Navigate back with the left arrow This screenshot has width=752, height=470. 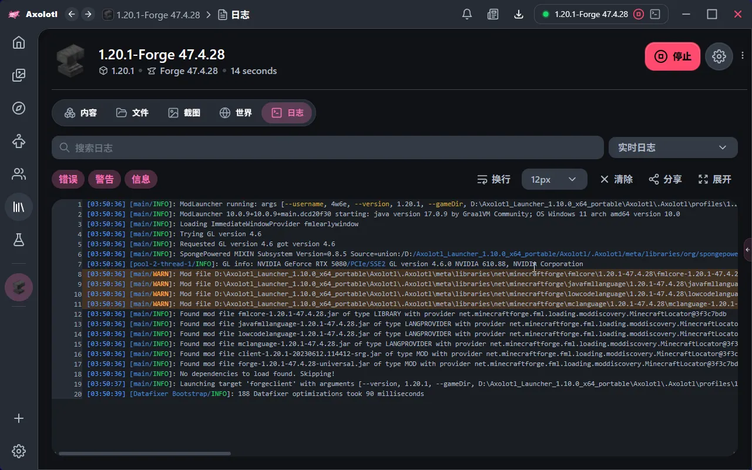[72, 14]
